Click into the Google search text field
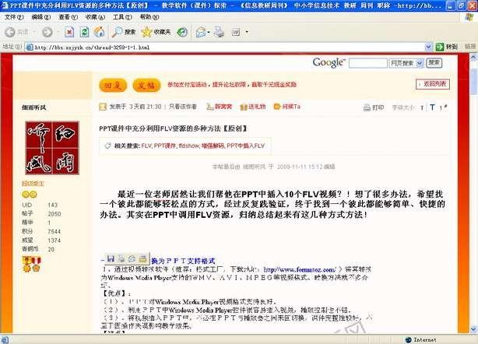 click(x=366, y=62)
